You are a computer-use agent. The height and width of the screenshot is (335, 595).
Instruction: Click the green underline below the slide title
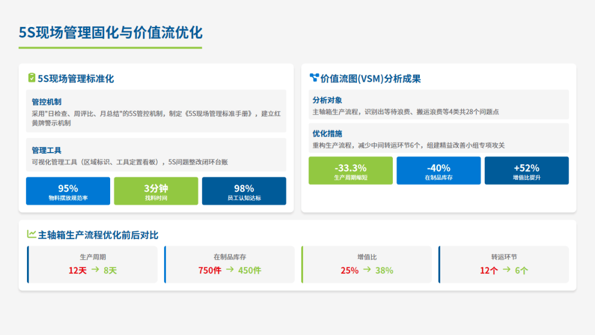tap(110, 48)
